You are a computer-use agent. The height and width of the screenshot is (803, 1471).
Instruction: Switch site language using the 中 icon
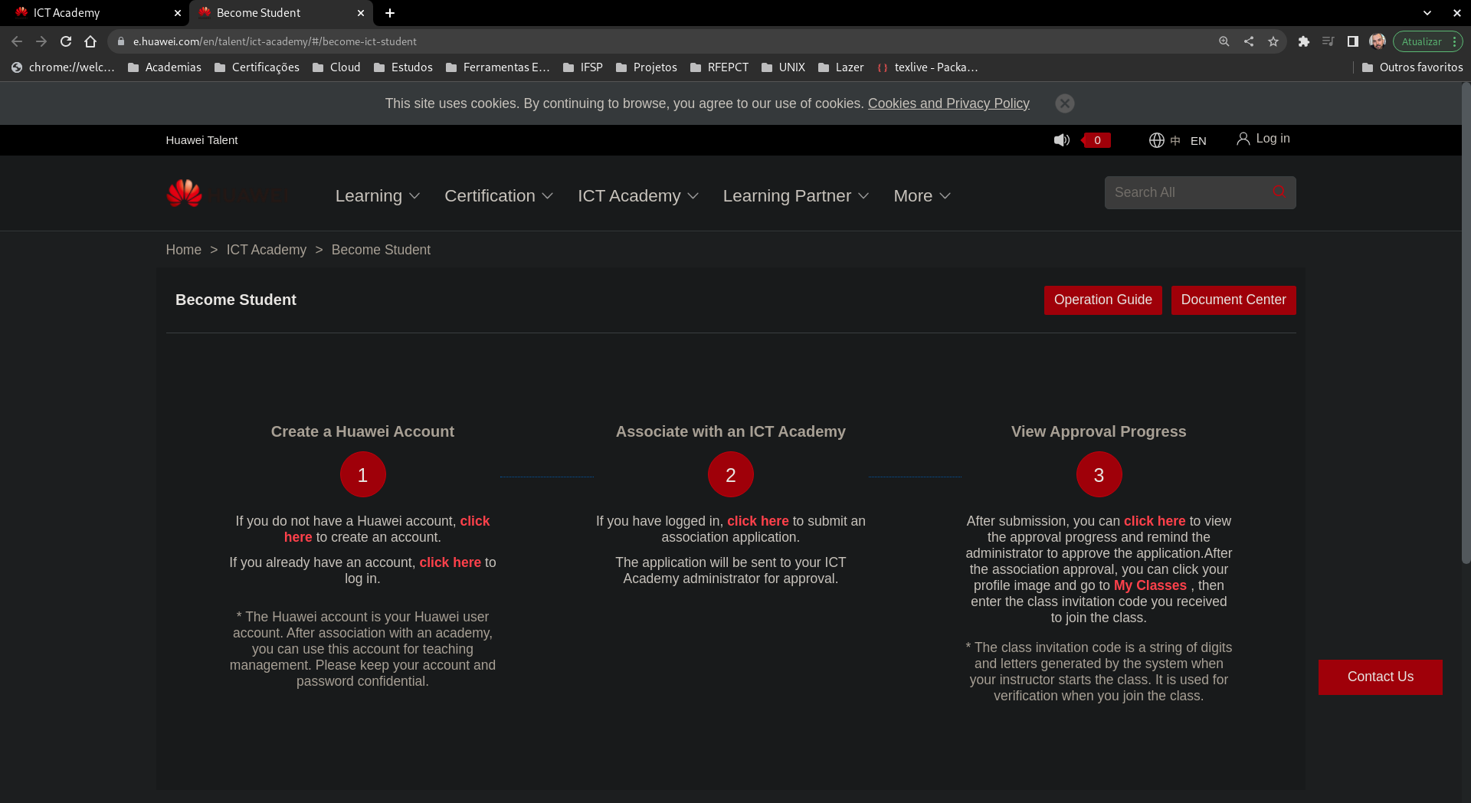[x=1176, y=141]
